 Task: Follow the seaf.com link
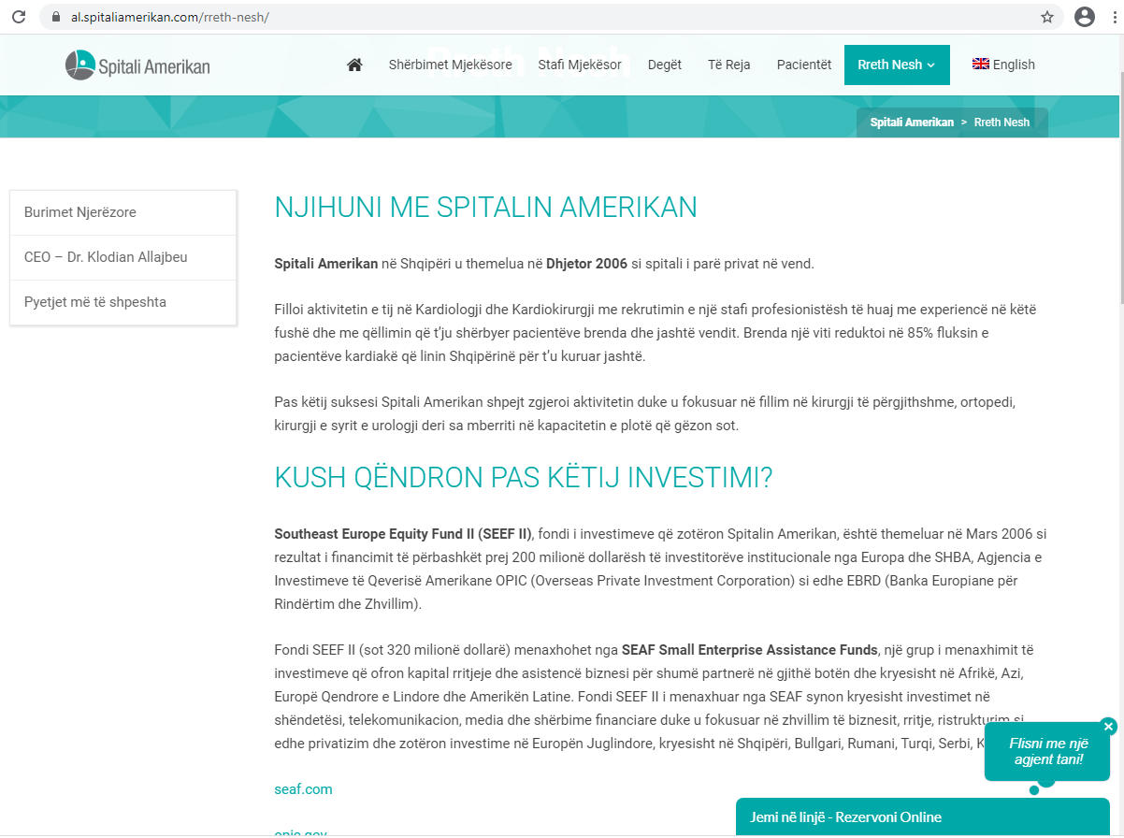[x=303, y=789]
